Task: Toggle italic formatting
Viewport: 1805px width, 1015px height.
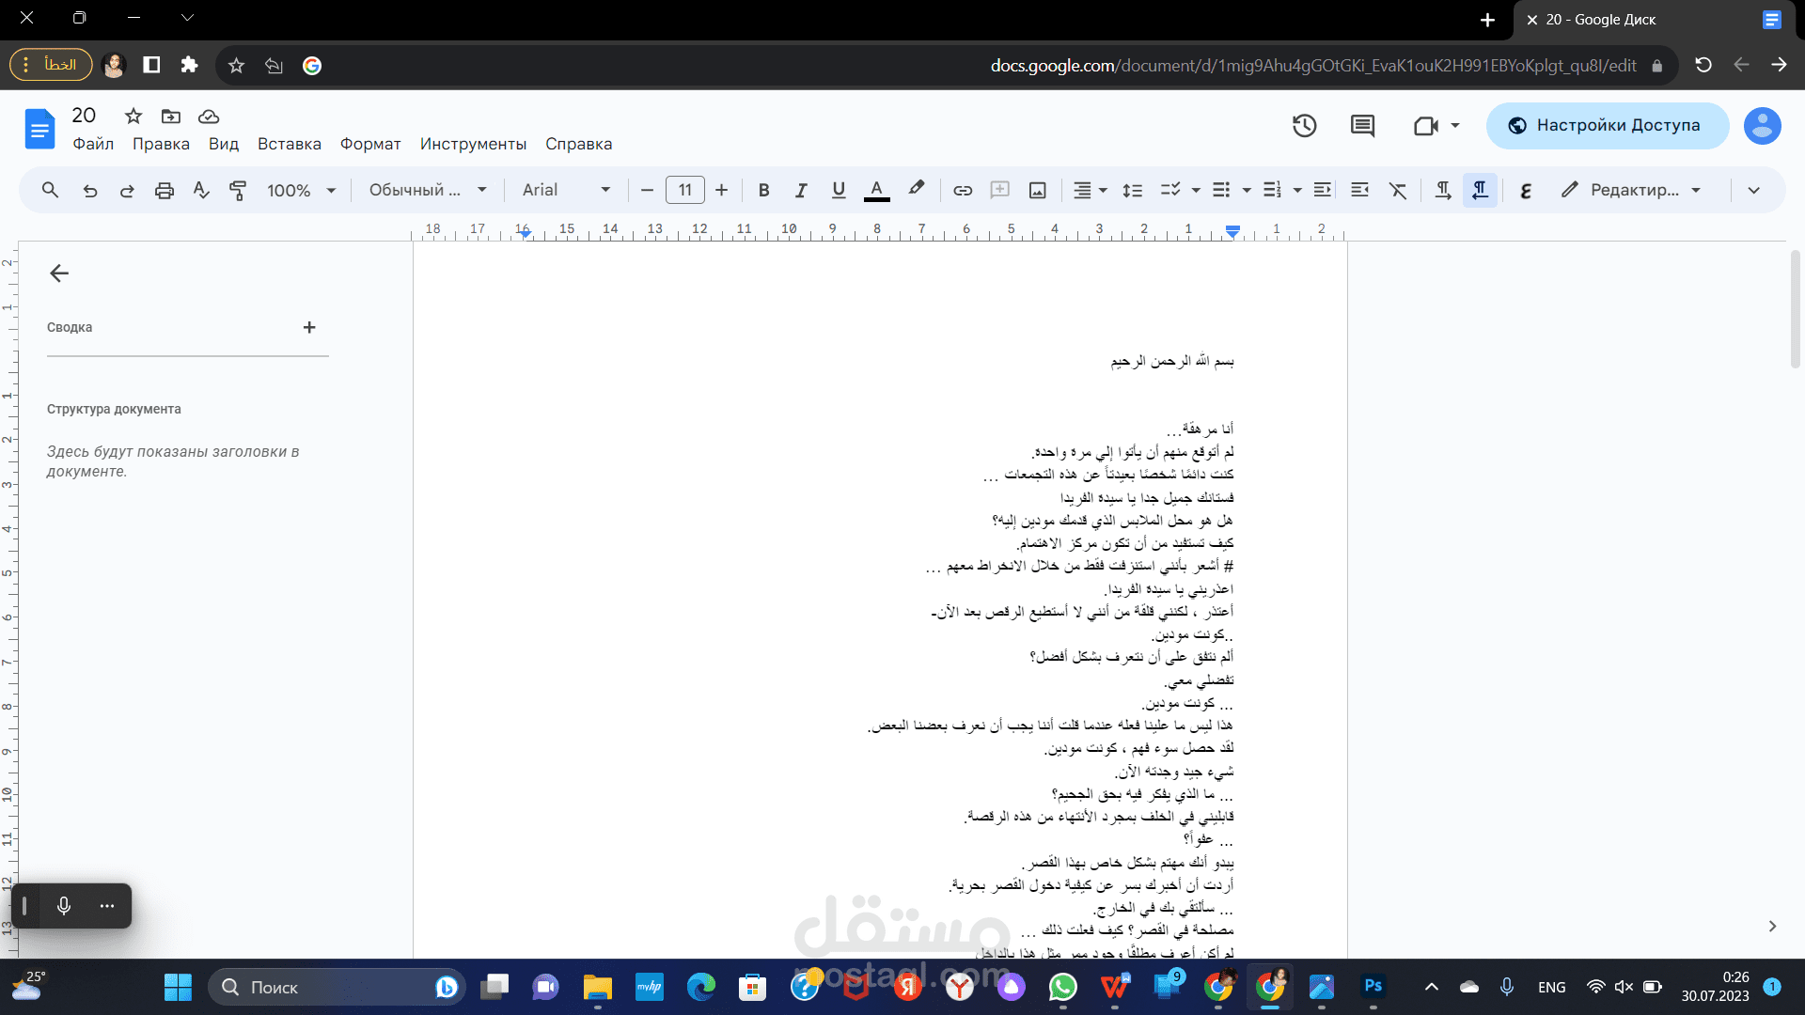Action: (801, 190)
